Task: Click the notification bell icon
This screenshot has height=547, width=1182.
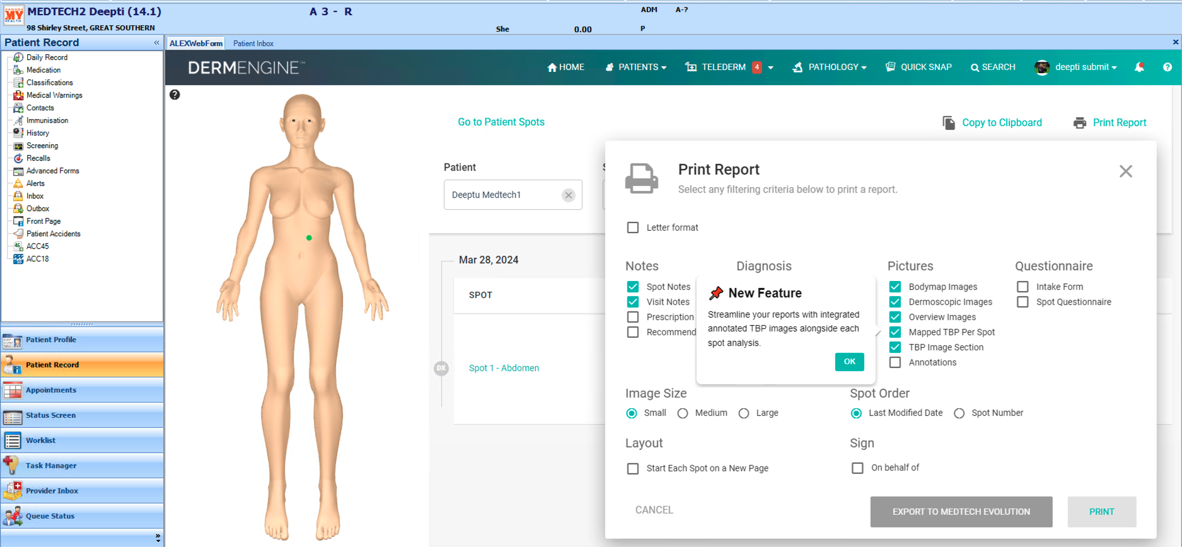Action: [x=1139, y=67]
